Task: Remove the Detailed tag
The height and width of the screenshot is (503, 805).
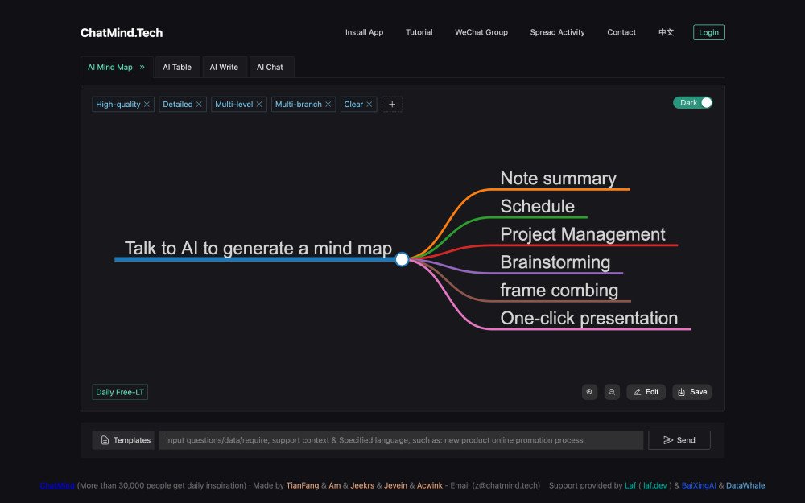Action: pyautogui.click(x=200, y=105)
